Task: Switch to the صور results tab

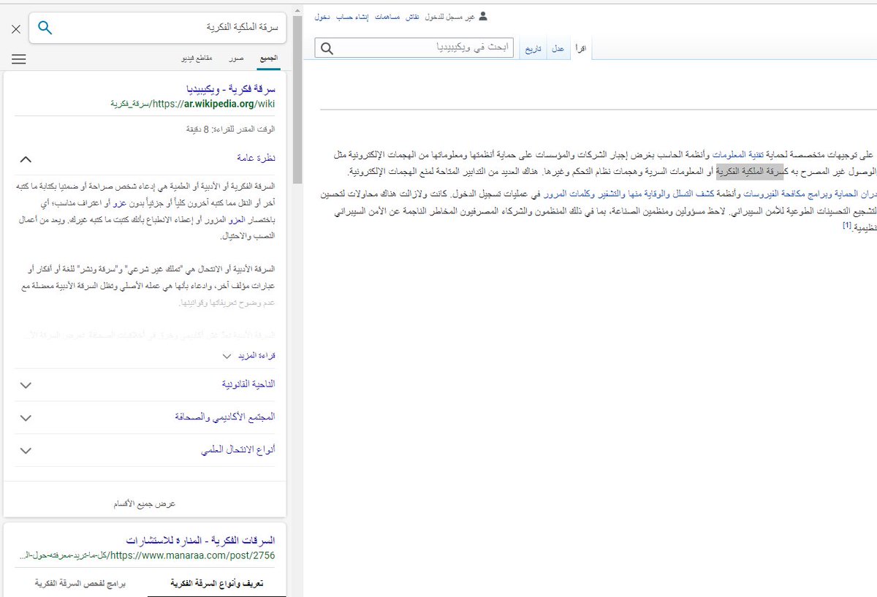Action: (236, 58)
